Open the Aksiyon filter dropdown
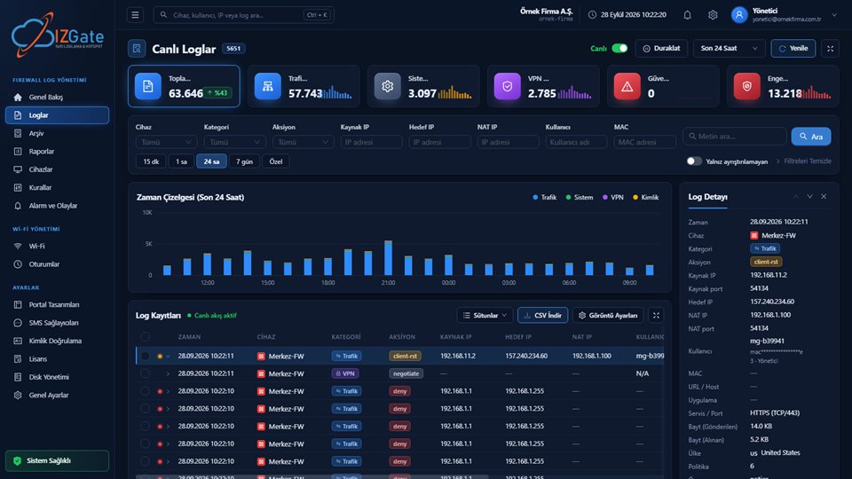 [304, 142]
